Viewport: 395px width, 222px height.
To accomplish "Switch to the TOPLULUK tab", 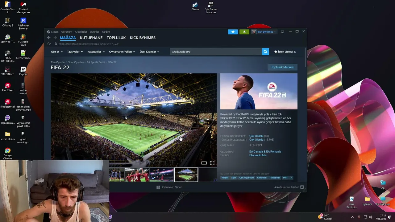I will (x=116, y=38).
